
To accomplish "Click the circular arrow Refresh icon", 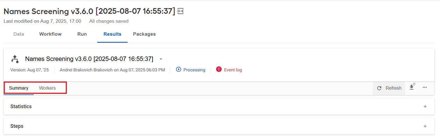I will click(379, 88).
